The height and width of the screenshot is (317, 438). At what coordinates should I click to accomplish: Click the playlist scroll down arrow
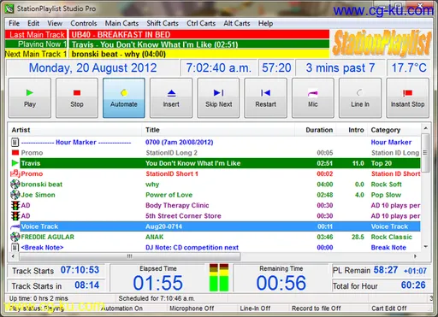425,247
